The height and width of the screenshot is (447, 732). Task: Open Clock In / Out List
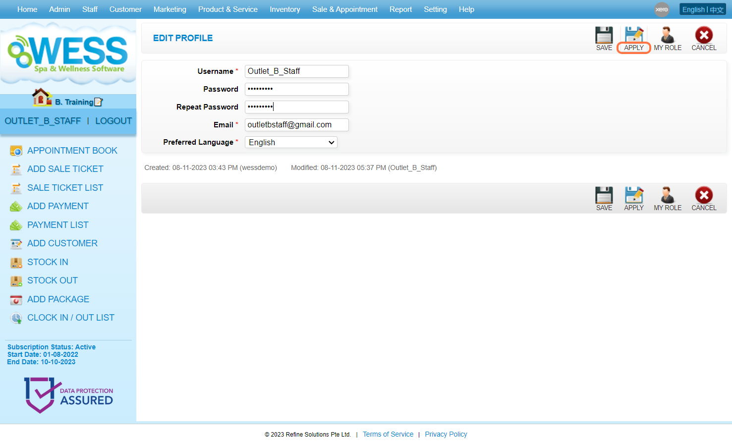click(x=70, y=318)
